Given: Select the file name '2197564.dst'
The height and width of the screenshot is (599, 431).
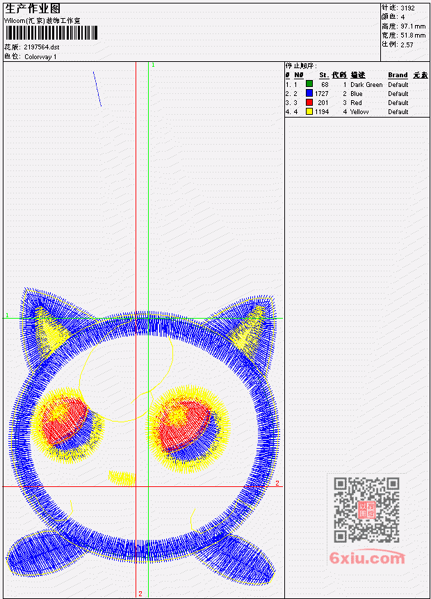Looking at the screenshot, I should point(42,47).
